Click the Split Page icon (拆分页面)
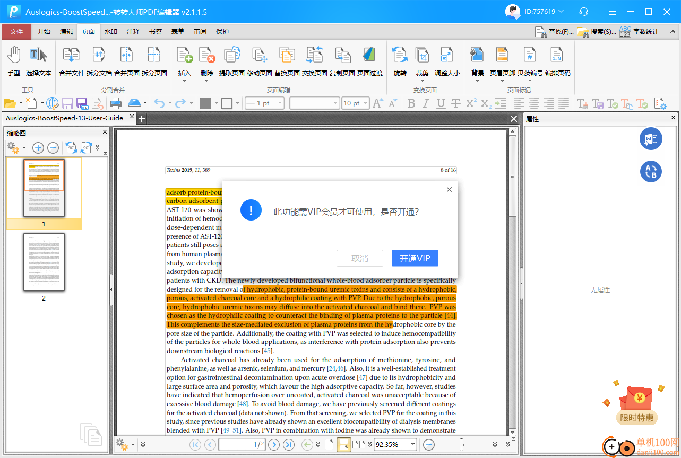Viewport: 681px width, 458px height. (x=154, y=61)
